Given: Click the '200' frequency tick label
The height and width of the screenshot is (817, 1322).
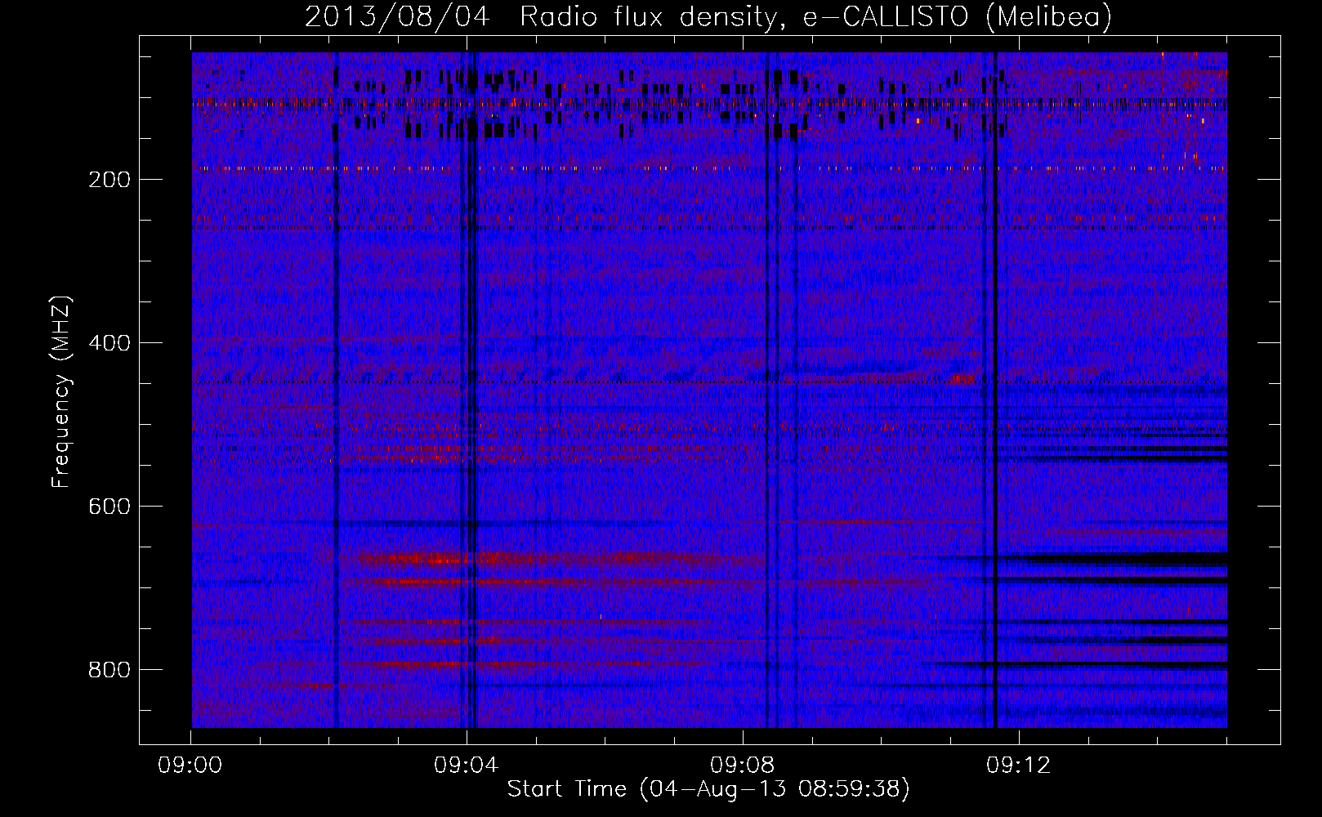Looking at the screenshot, I should pos(109,180).
